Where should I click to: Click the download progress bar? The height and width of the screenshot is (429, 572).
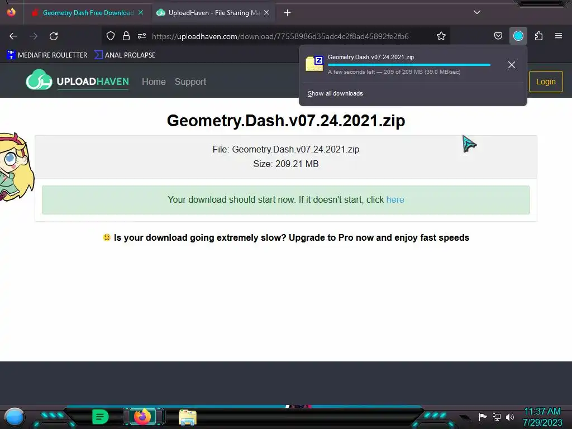point(409,65)
